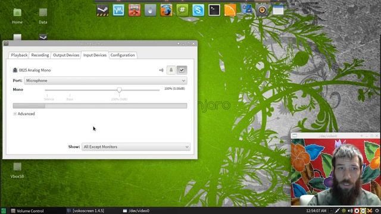Click the tray volume speaker icon
The image size is (381, 214).
350,211
